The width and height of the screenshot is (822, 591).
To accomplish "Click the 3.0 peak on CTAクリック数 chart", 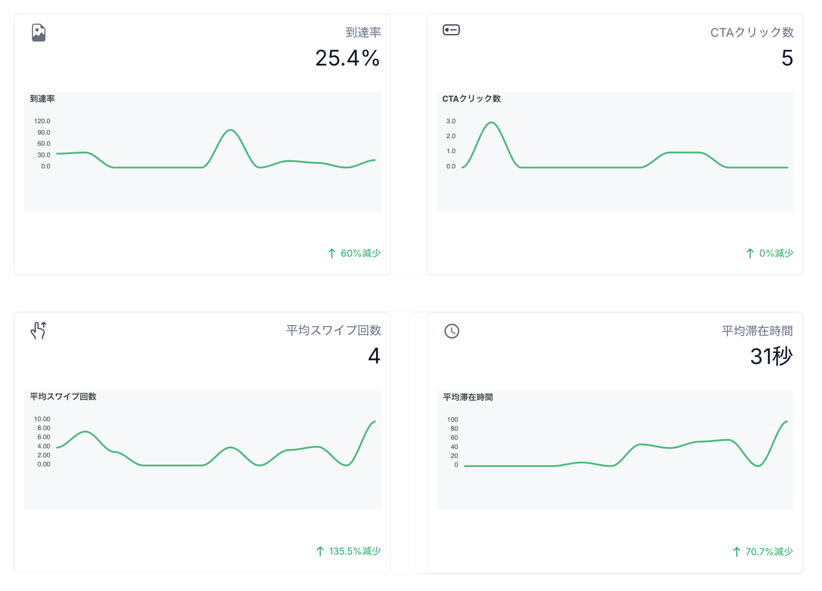I will 491,123.
